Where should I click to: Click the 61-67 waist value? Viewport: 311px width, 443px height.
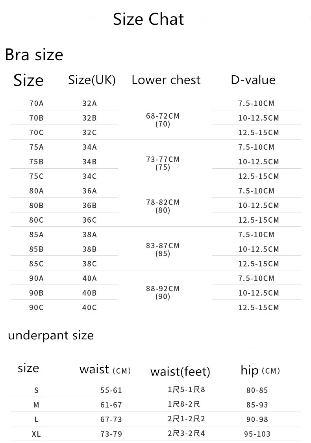point(111,405)
